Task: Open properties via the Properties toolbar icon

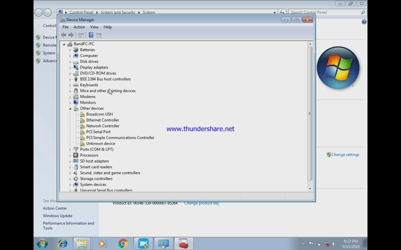Action: (81, 35)
